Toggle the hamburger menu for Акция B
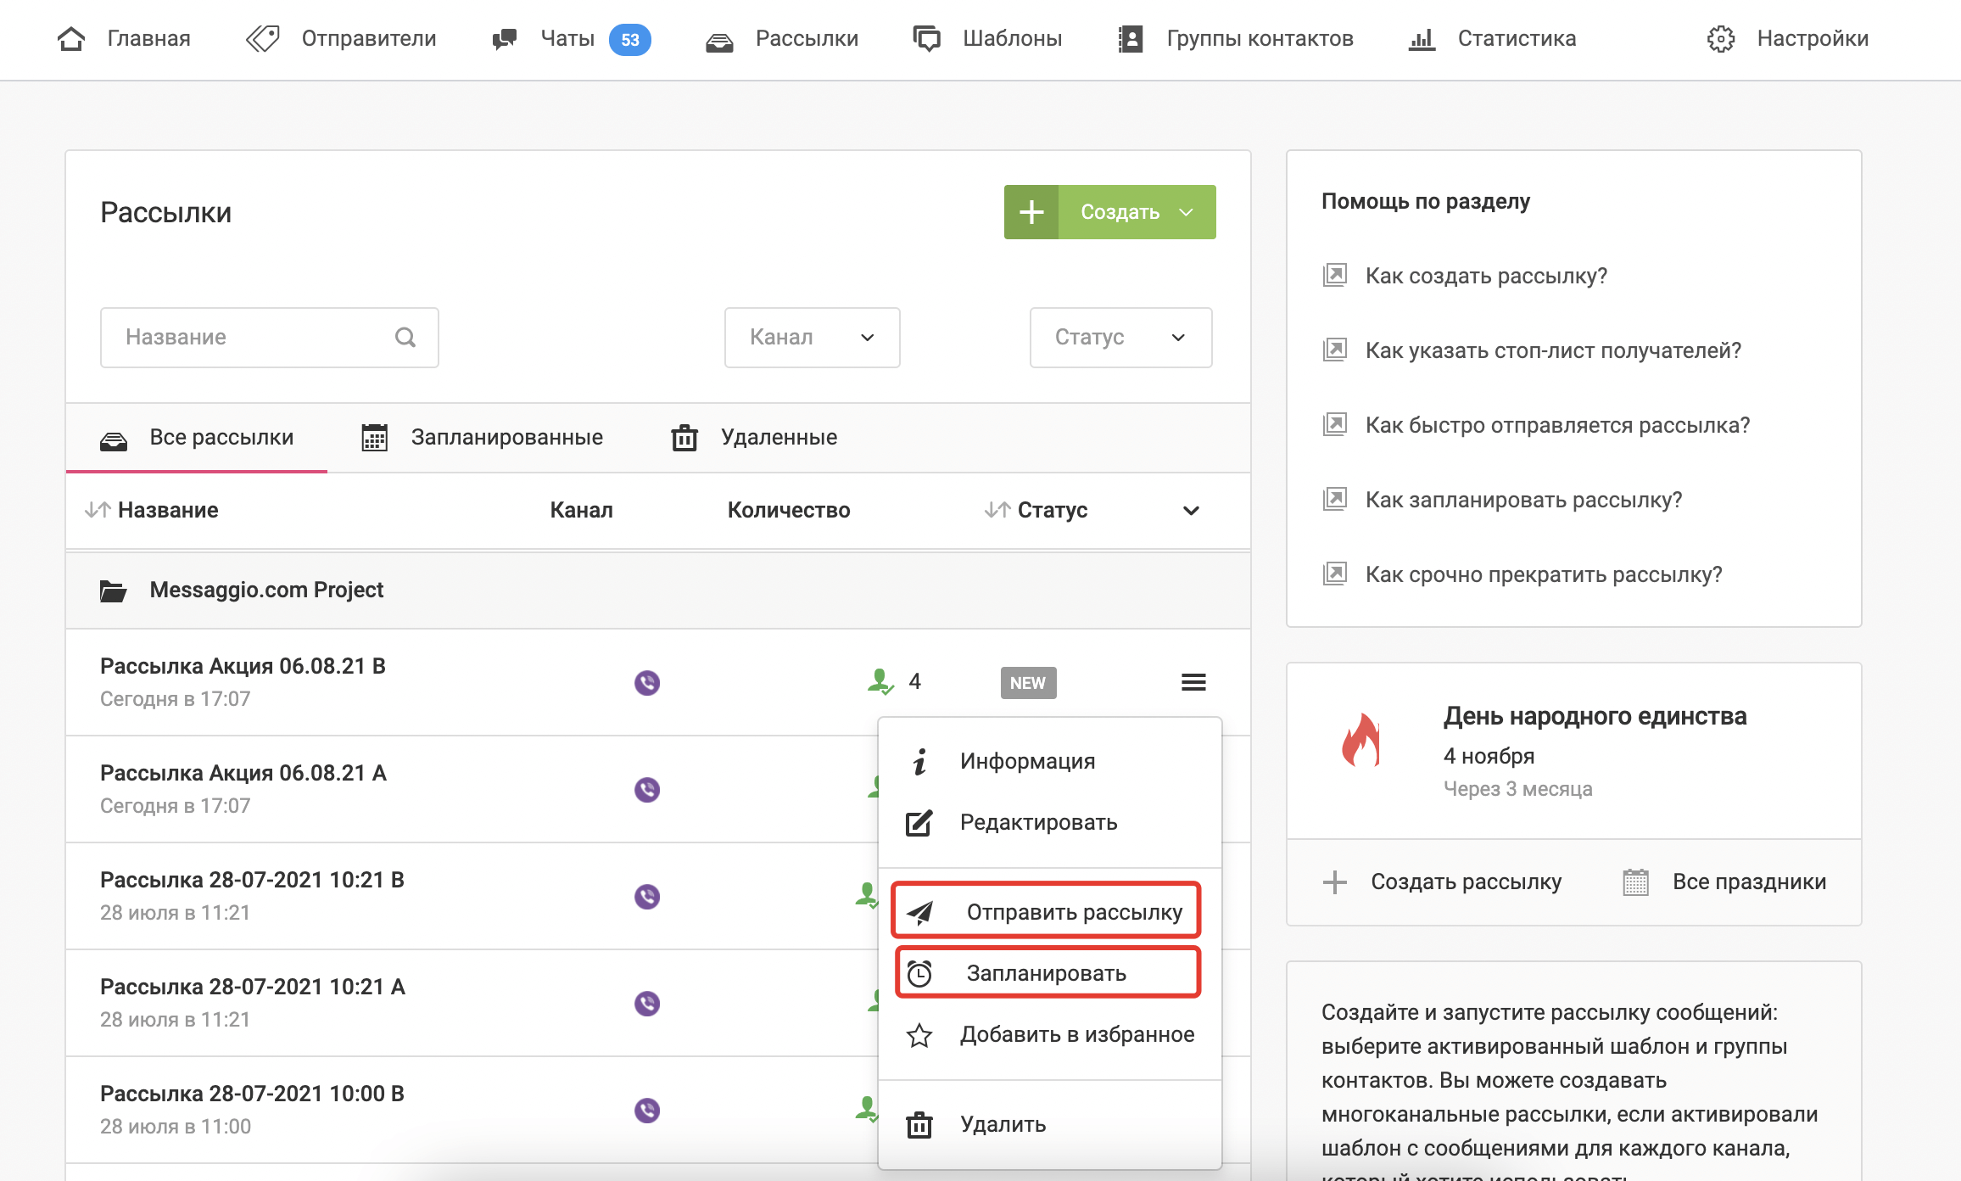This screenshot has height=1181, width=1961. coord(1193,682)
